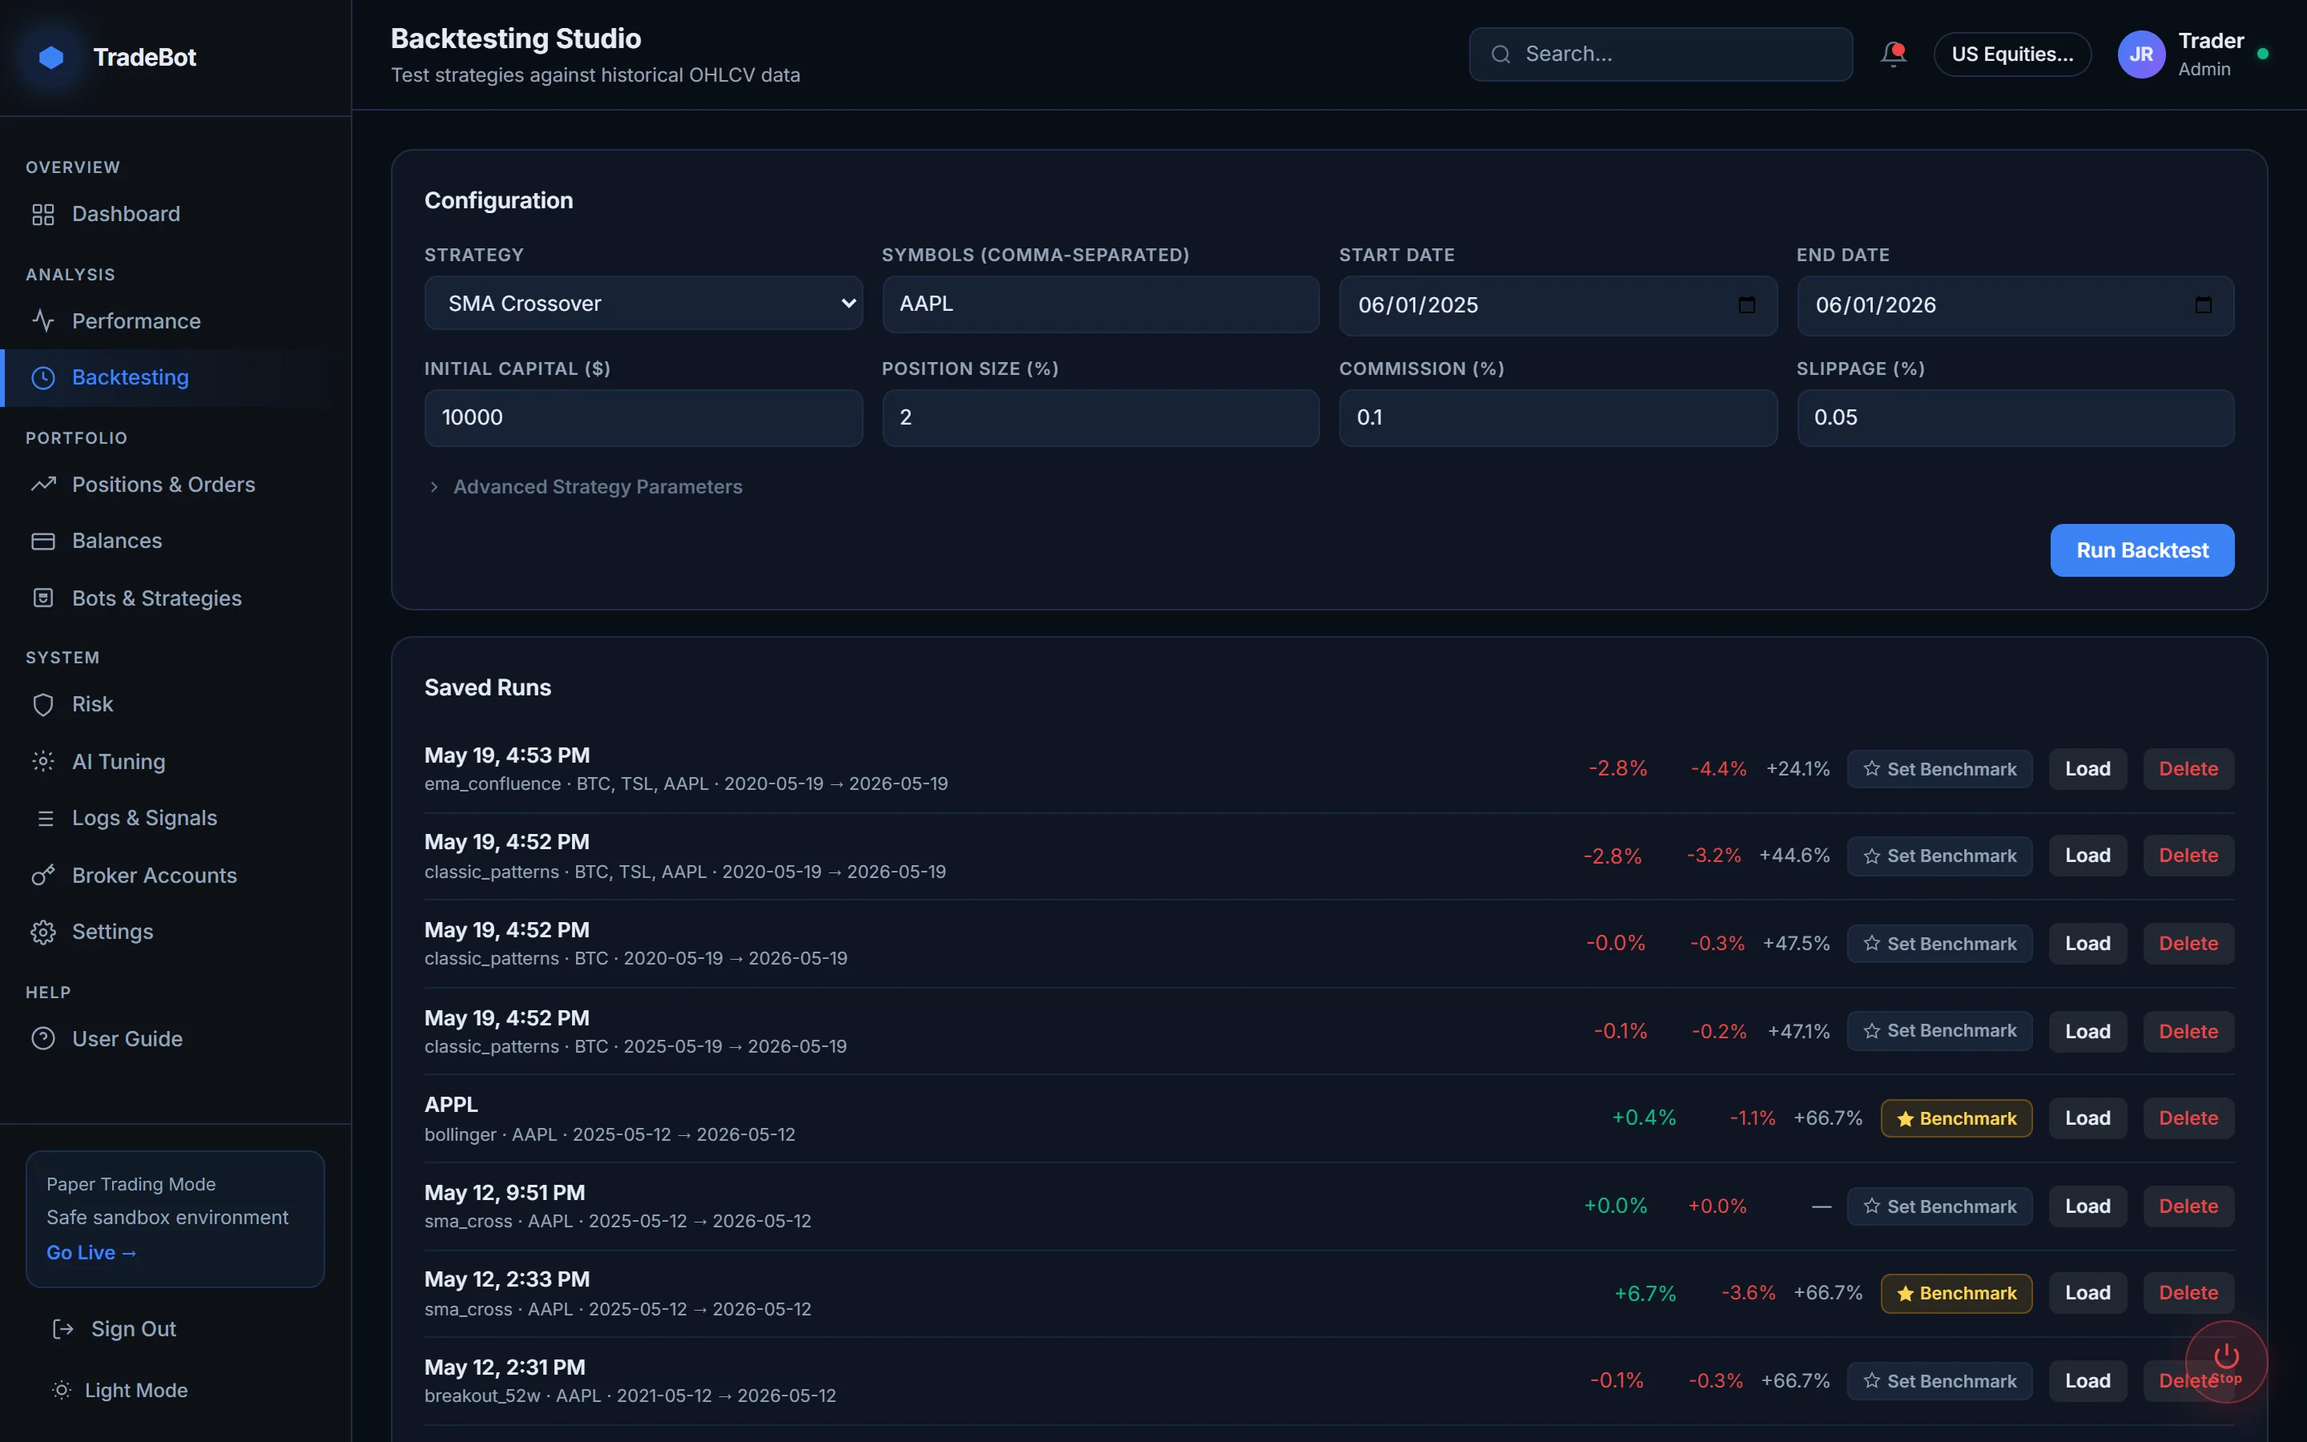This screenshot has width=2307, height=1442.
Task: Click the Go Live link
Action: pos(91,1253)
